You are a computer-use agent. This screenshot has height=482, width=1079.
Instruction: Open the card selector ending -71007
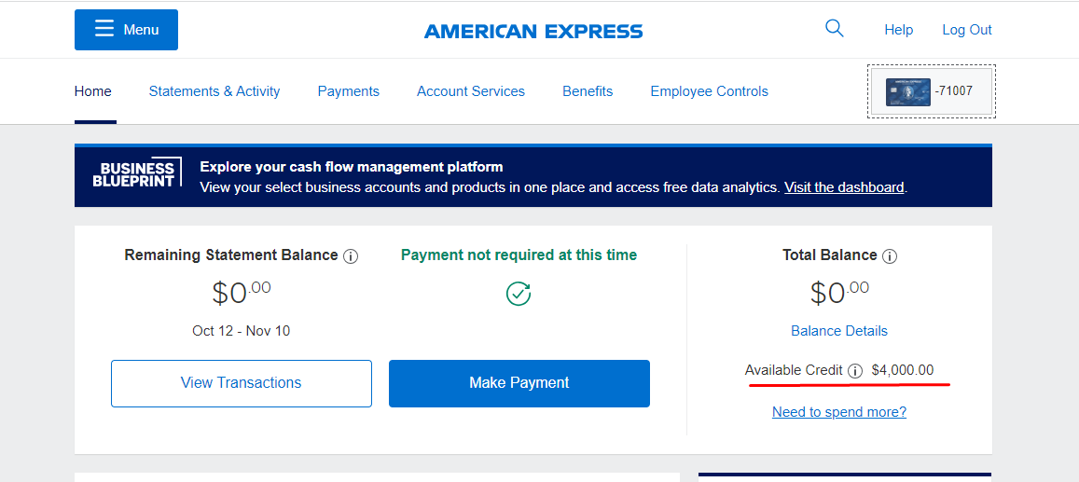931,91
